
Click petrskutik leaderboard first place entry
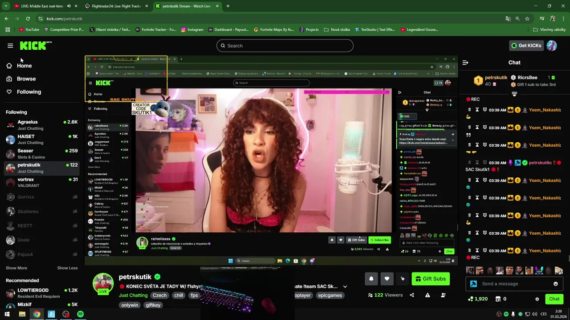tap(490, 80)
